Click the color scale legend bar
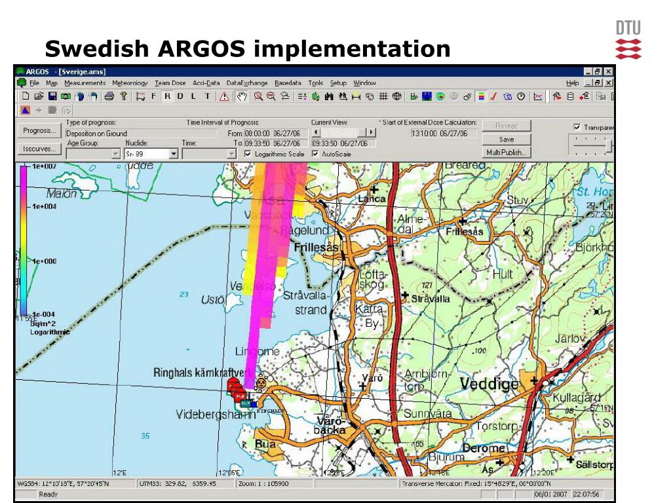The height and width of the screenshot is (503, 671). [24, 240]
